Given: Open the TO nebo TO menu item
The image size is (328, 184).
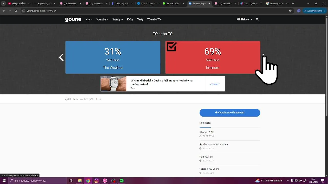Looking at the screenshot, I should pos(154,19).
